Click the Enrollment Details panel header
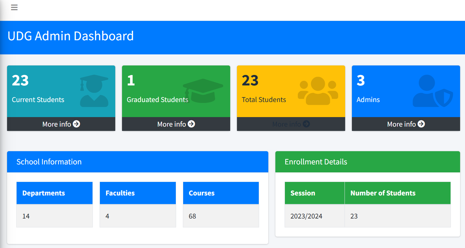 pos(316,162)
